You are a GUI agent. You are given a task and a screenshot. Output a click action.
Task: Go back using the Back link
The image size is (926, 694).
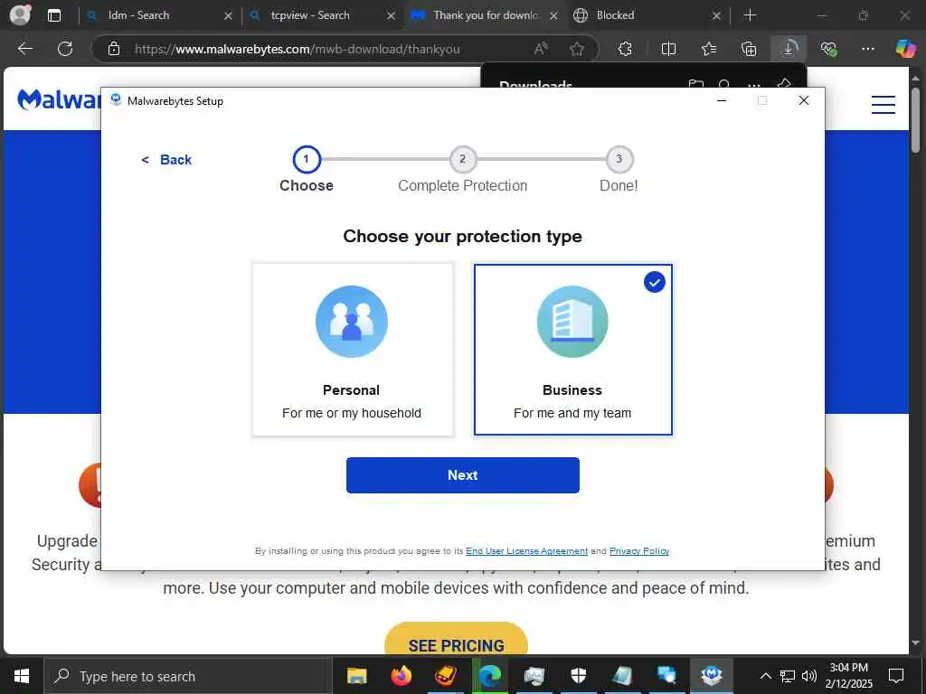pyautogui.click(x=167, y=160)
